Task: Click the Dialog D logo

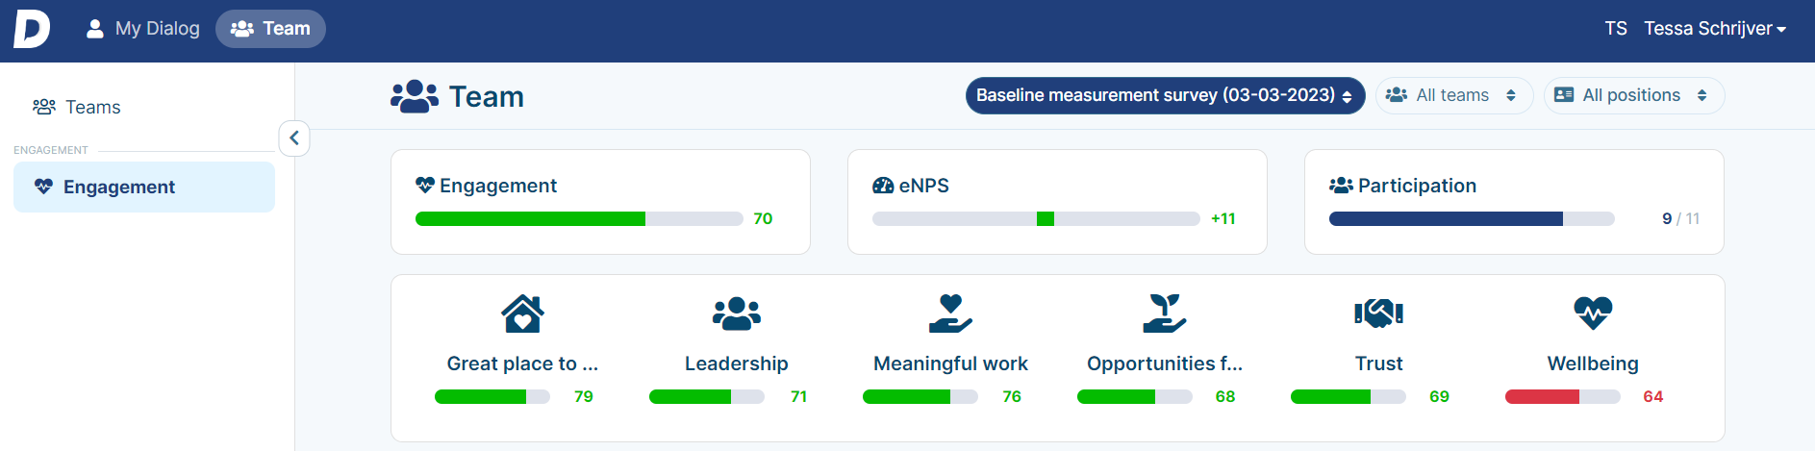Action: click(x=31, y=29)
